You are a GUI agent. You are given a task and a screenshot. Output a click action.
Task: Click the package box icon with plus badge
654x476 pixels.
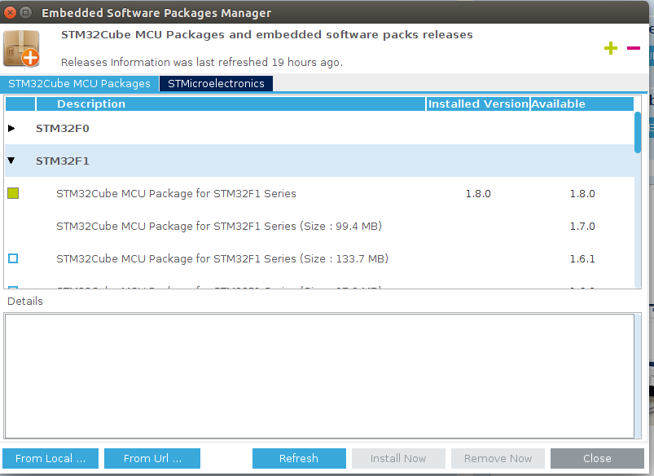click(21, 48)
